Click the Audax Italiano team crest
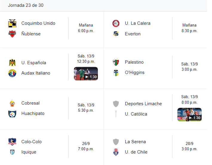This screenshot has height=165, width=212. point(12,73)
